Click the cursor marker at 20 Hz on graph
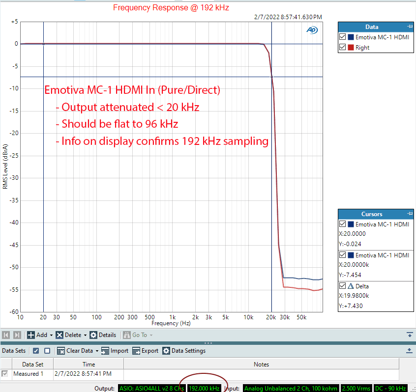This screenshot has width=416, height=392. [x=43, y=44]
